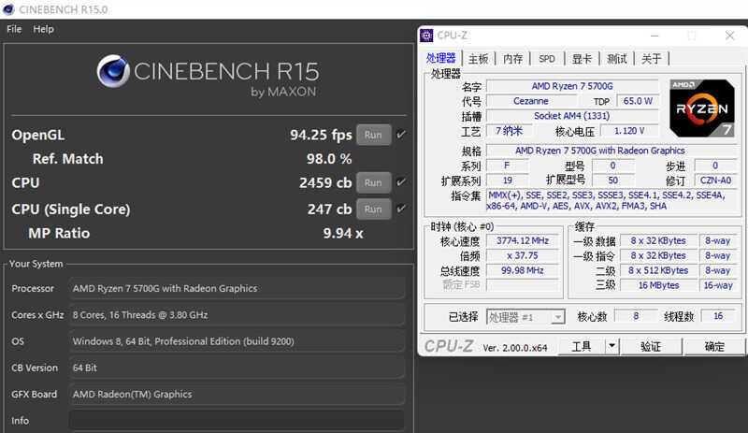
Task: Switch to the 处理器 tab in CPU-Z
Action: click(x=440, y=58)
